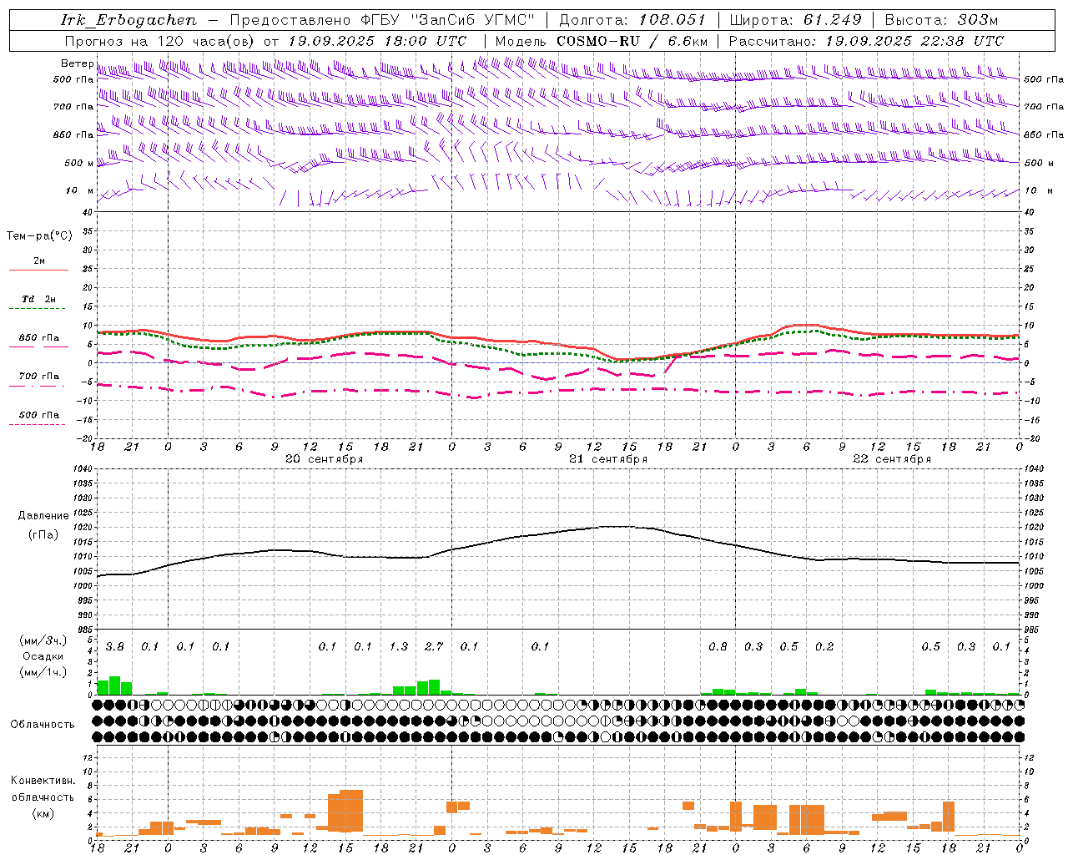
Task: Click the "22 сентября" date label
Action: pyautogui.click(x=892, y=459)
